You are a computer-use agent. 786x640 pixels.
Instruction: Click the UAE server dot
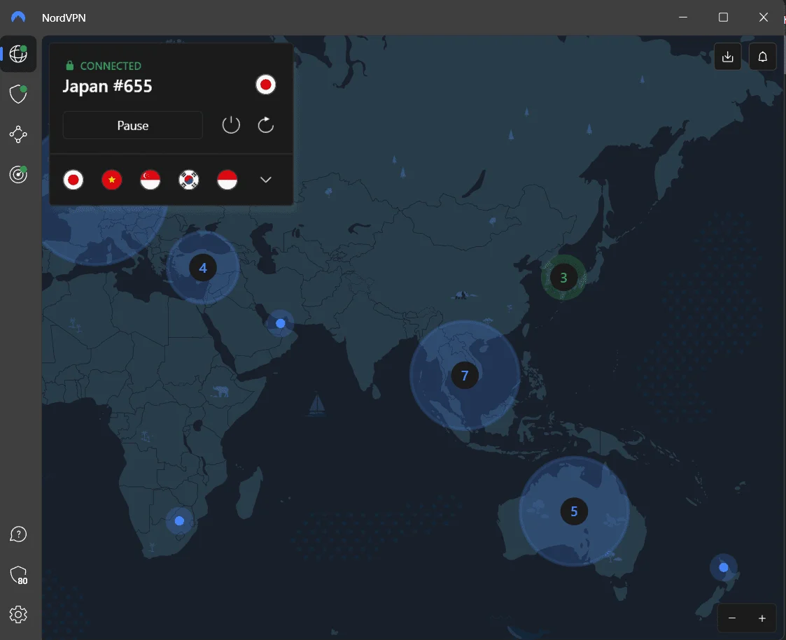(x=281, y=324)
